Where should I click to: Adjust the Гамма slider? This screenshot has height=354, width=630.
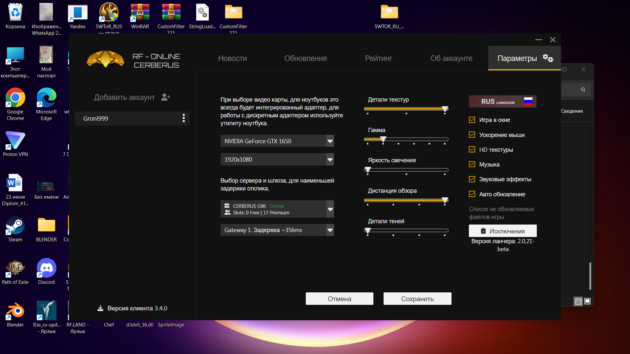pos(406,139)
